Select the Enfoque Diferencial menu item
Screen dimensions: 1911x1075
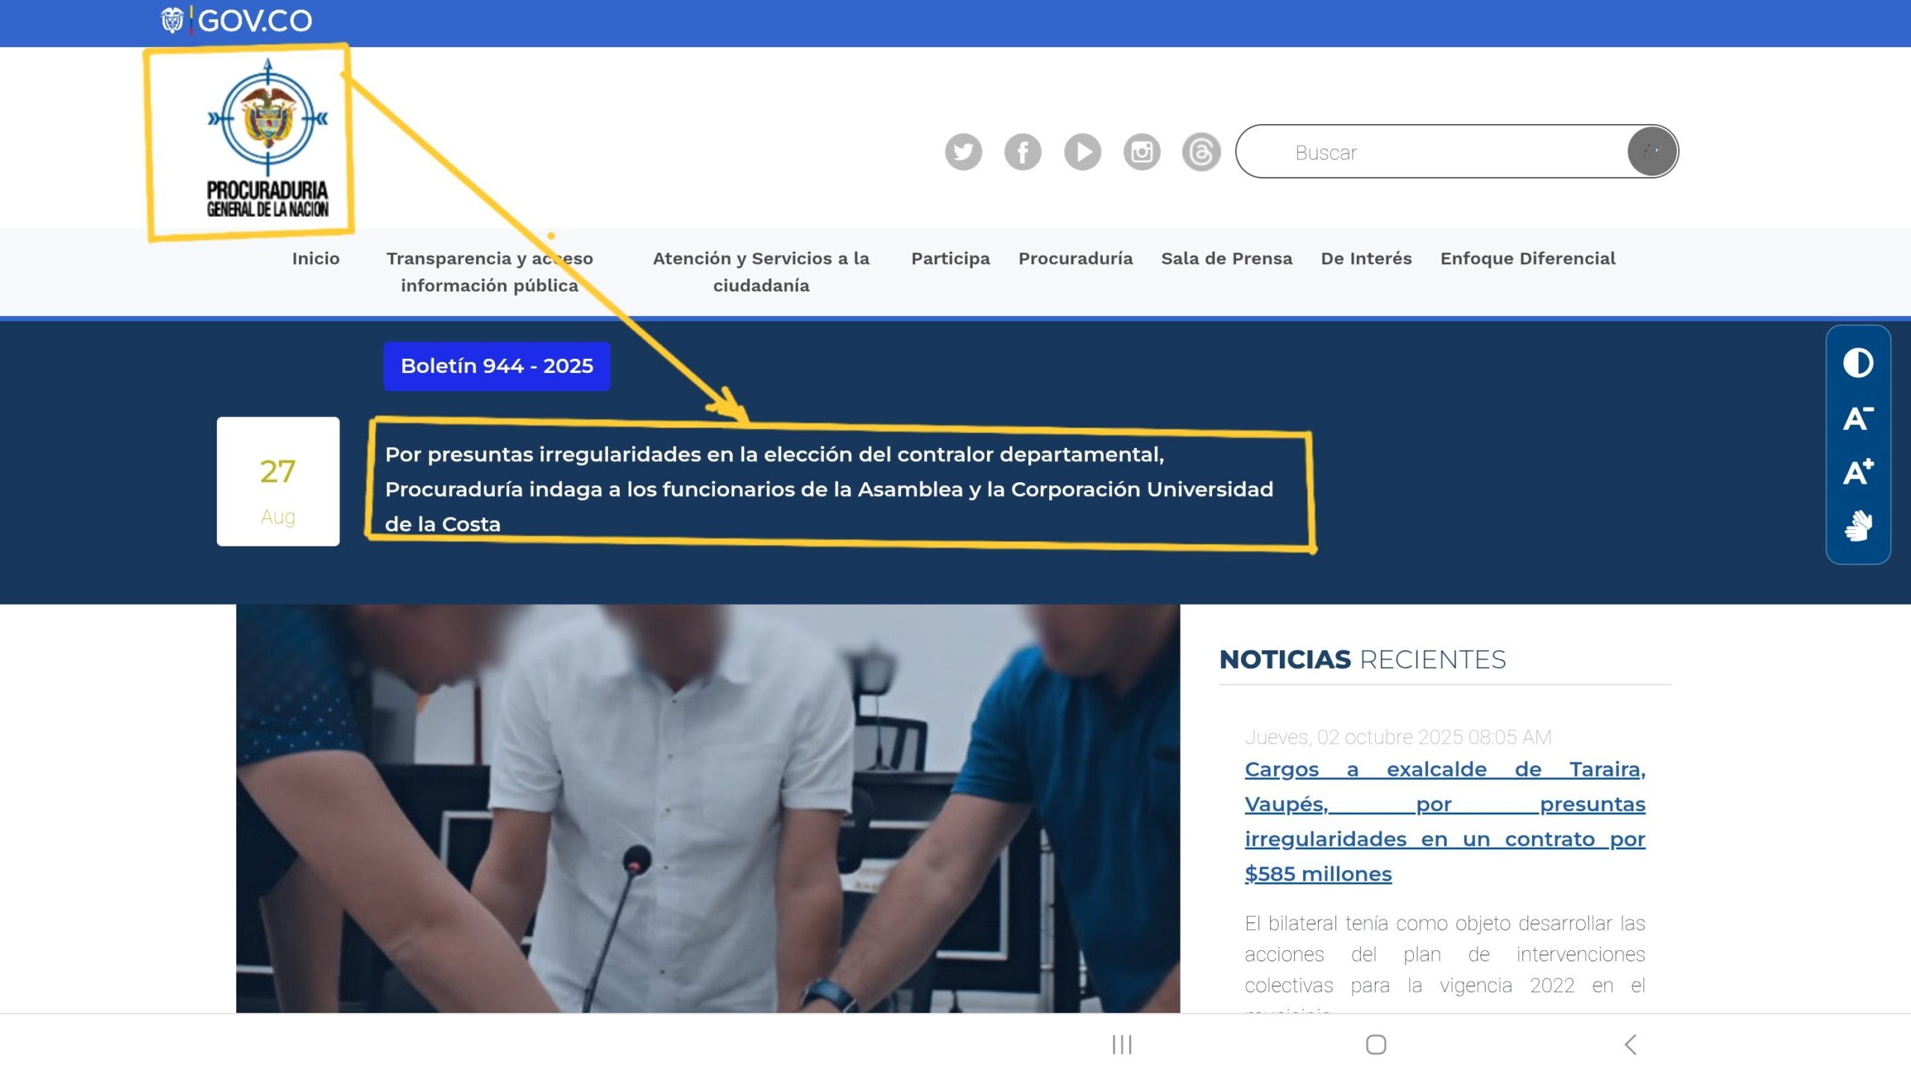[x=1527, y=259]
